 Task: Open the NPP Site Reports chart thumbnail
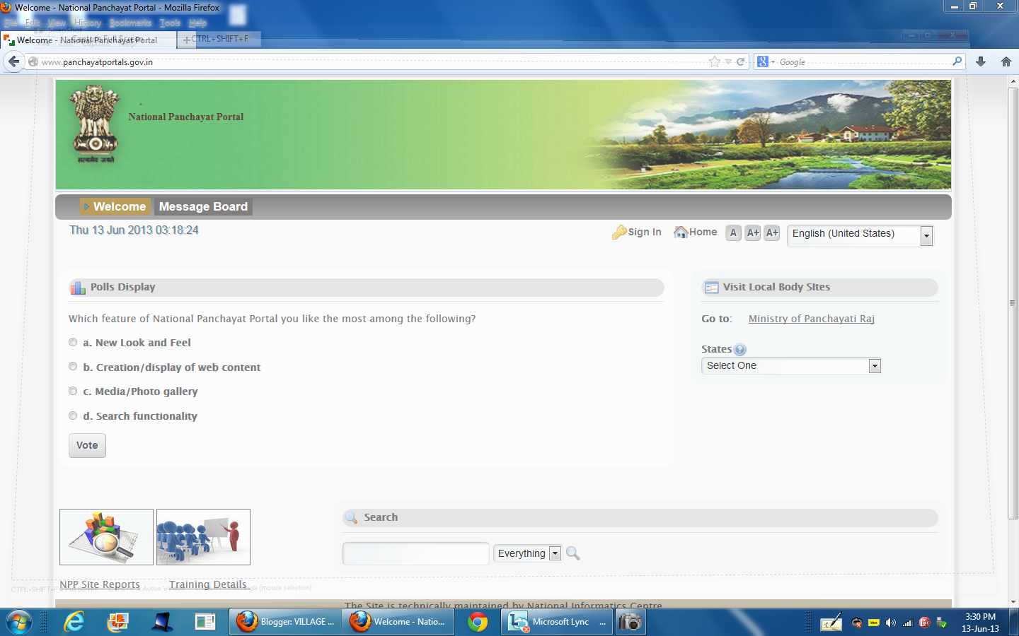click(x=106, y=537)
